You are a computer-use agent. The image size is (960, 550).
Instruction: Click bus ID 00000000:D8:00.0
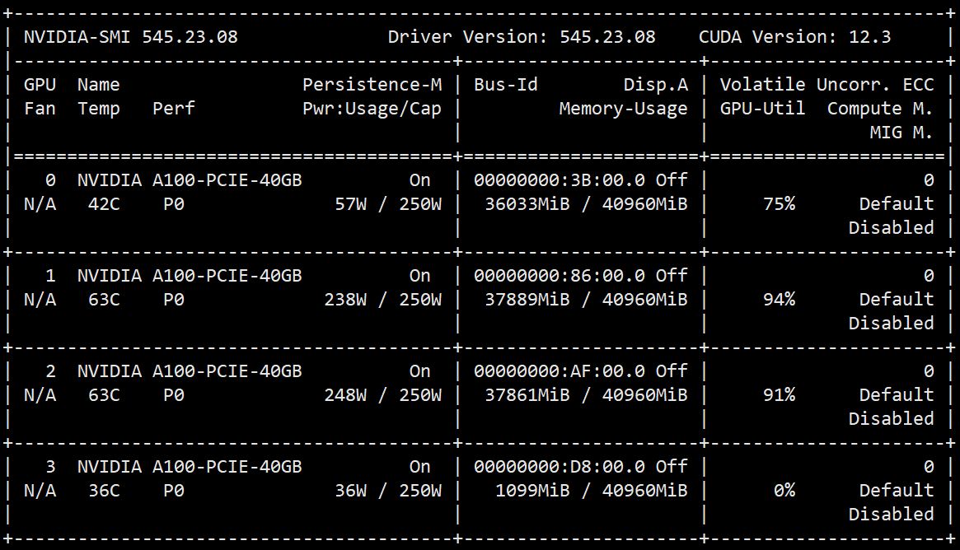click(559, 467)
